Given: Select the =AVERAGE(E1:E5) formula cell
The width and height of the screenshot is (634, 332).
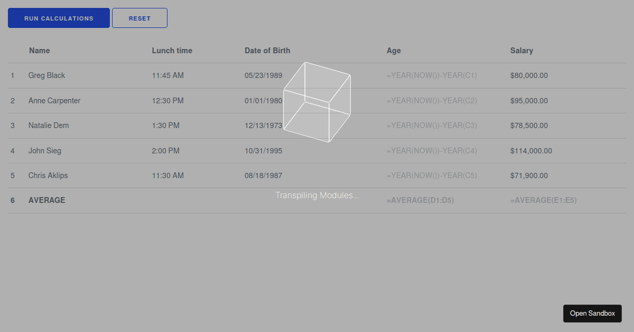Looking at the screenshot, I should (x=543, y=200).
